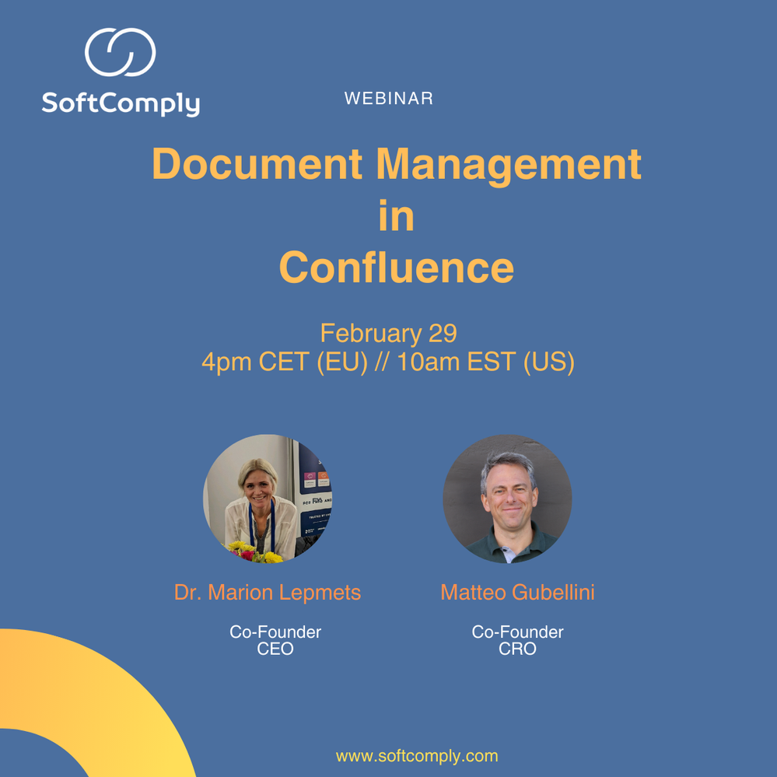Click the 'CRO' title text
Screen dimensions: 777x777
point(517,649)
